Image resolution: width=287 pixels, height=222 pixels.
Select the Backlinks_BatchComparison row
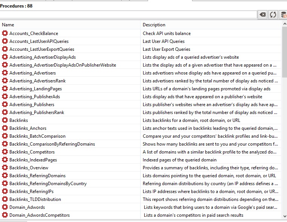click(x=37, y=136)
